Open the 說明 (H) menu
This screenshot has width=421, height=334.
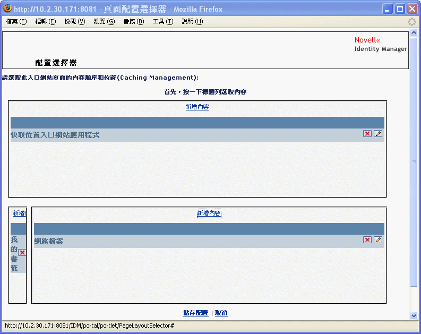(192, 21)
